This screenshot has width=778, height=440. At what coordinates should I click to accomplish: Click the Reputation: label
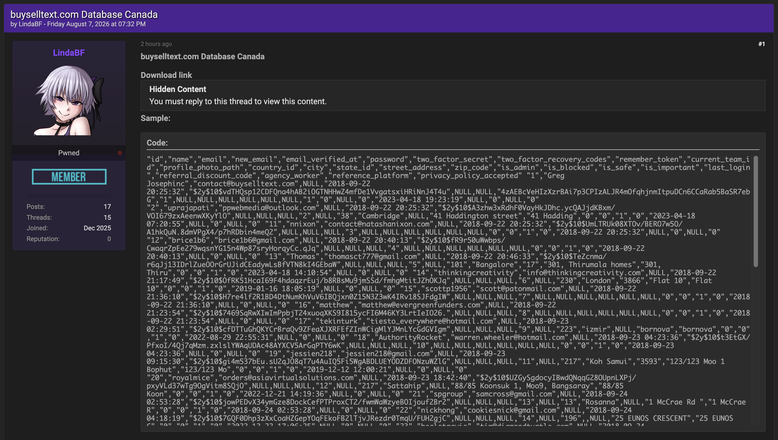click(43, 239)
